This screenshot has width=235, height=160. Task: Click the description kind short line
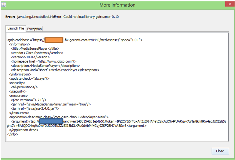[x=55, y=70]
